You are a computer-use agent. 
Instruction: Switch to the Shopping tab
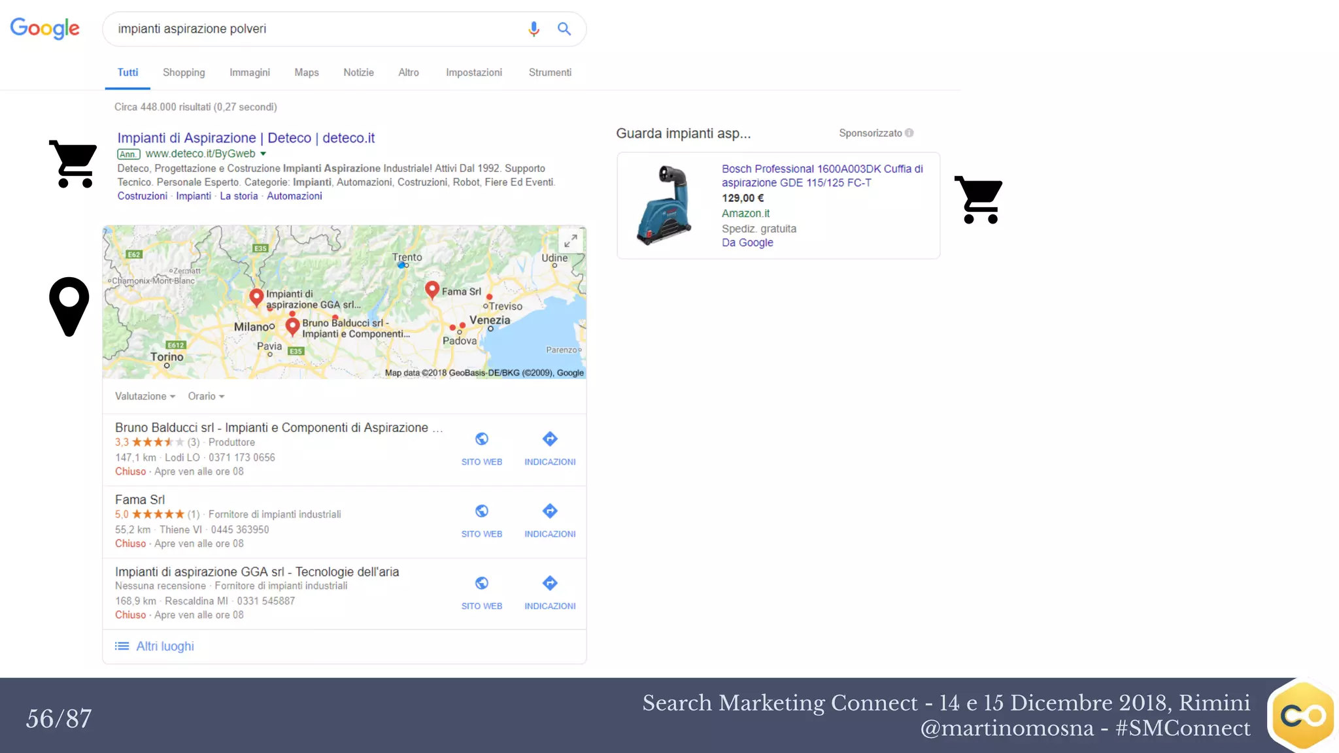tap(184, 73)
